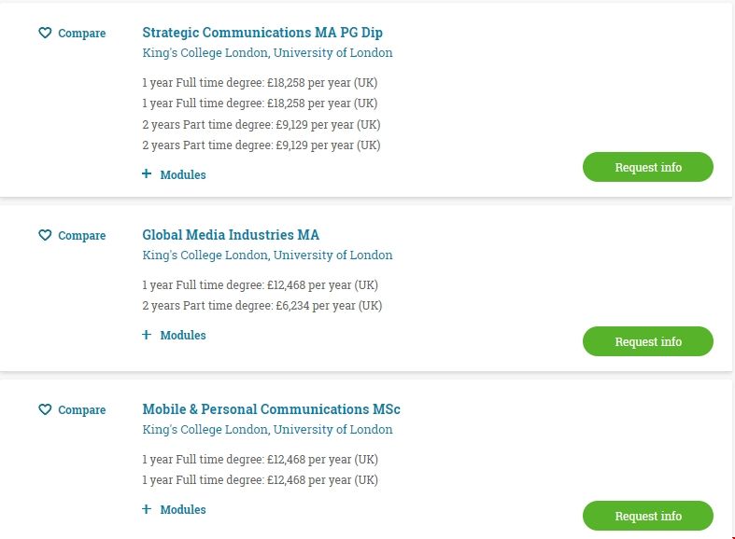This screenshot has width=735, height=539.
Task: Click the heart icon beside Strategic Communications
Action: (x=45, y=33)
